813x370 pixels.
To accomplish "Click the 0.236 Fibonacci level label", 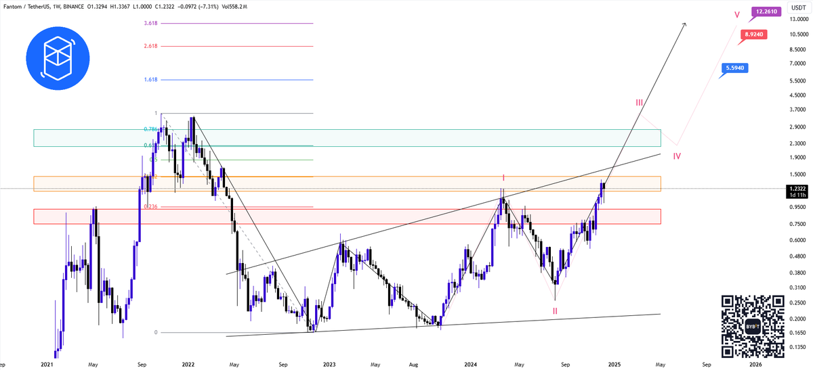I will (150, 206).
